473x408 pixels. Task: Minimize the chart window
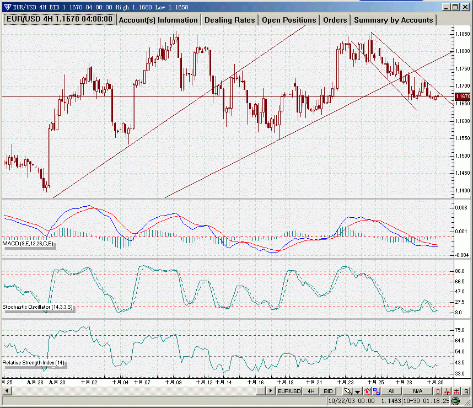coord(447,7)
